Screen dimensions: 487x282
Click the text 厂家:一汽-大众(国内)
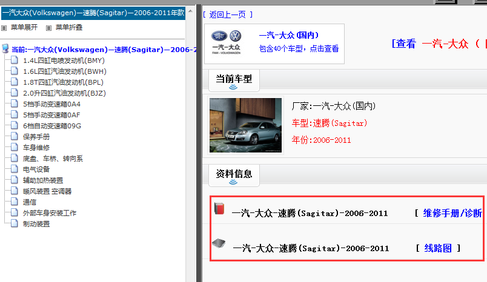(x=334, y=106)
